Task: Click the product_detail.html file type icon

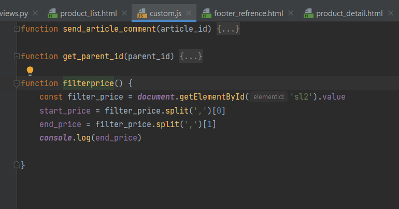Action: [308, 13]
